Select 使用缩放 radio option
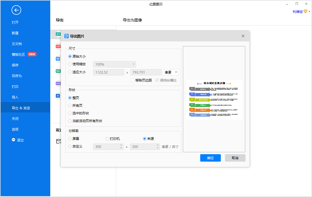312x197 pixels. coord(77,64)
